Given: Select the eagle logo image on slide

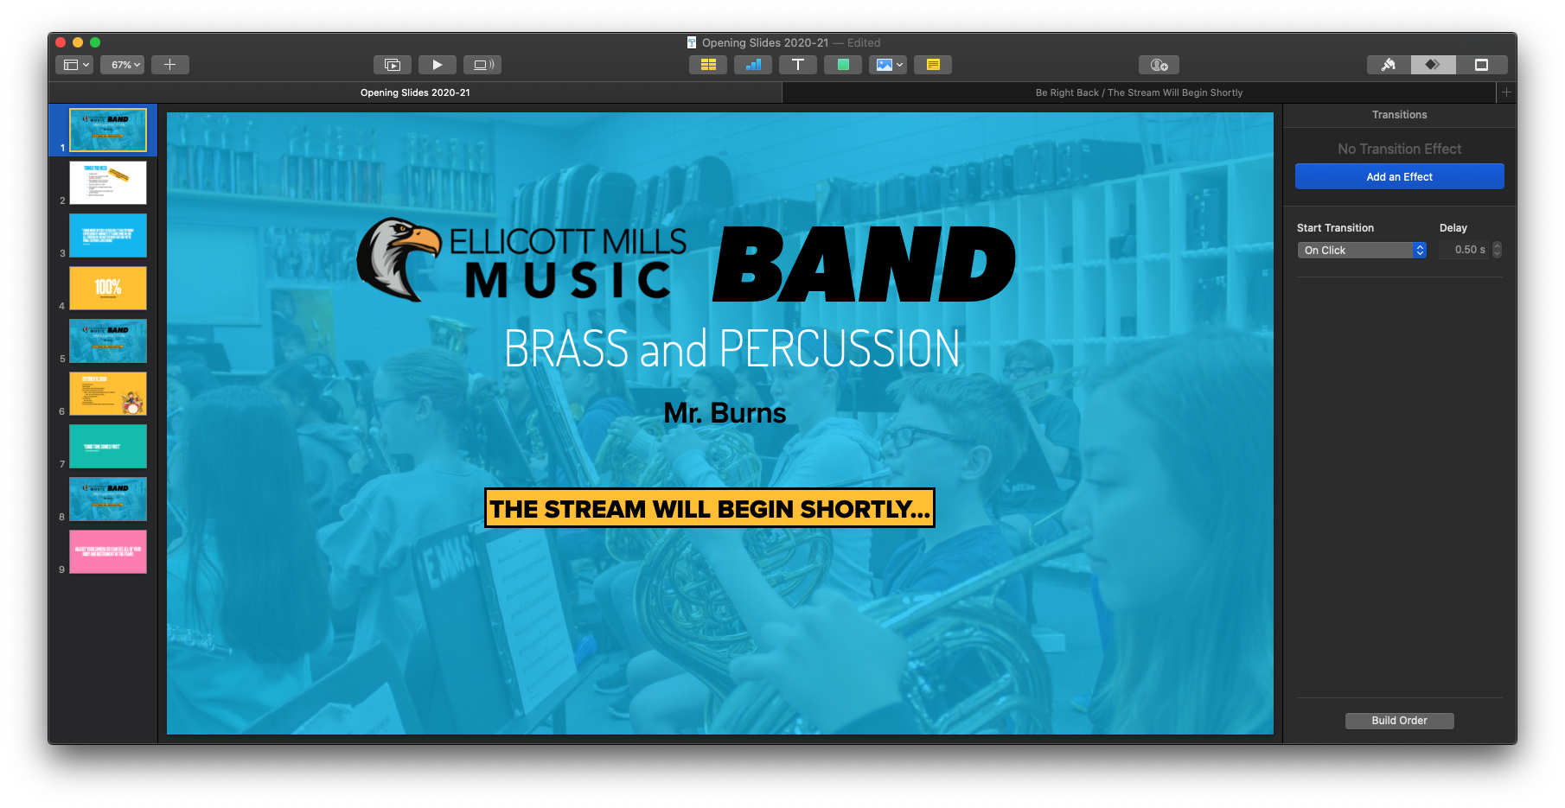Looking at the screenshot, I should point(399,258).
